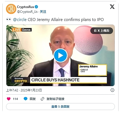Open the CryptosRus profile avatar

(x=11, y=9)
